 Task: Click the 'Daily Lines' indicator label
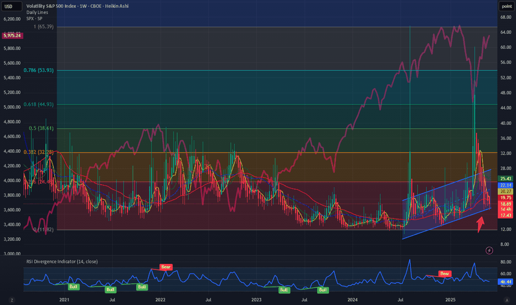[37, 12]
